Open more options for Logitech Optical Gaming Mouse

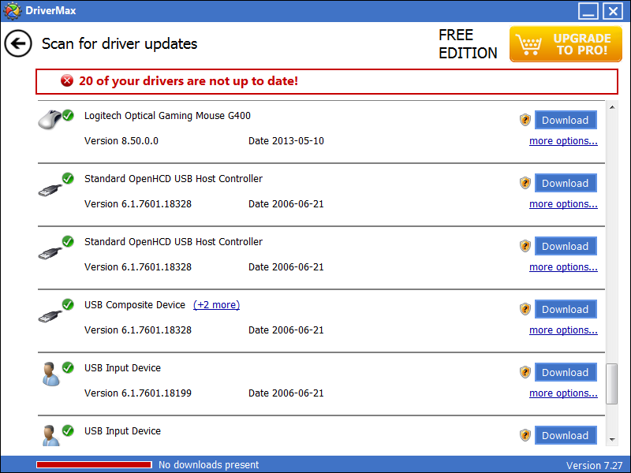pos(563,141)
